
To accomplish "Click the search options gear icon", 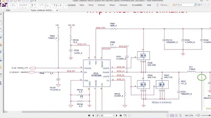I will click(199, 5).
